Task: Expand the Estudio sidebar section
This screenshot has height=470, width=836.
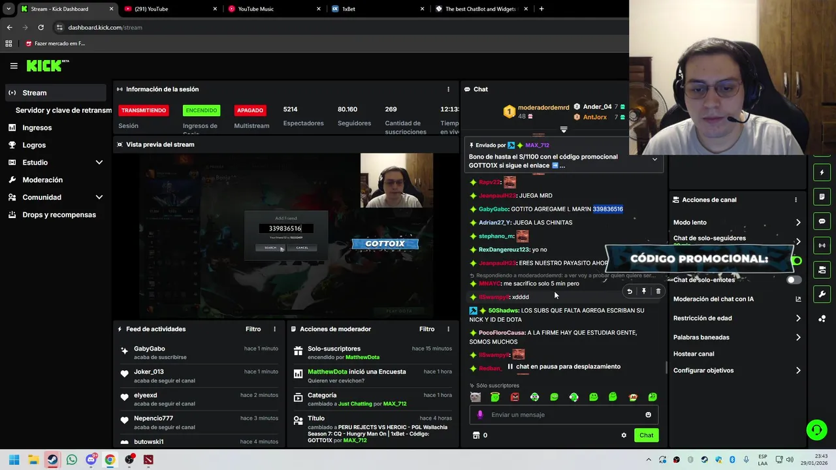Action: coord(99,163)
